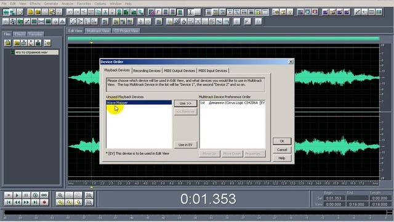Switch to the MIDI Output Devices tab
Viewport: 394px width, 222px height.
pos(179,71)
